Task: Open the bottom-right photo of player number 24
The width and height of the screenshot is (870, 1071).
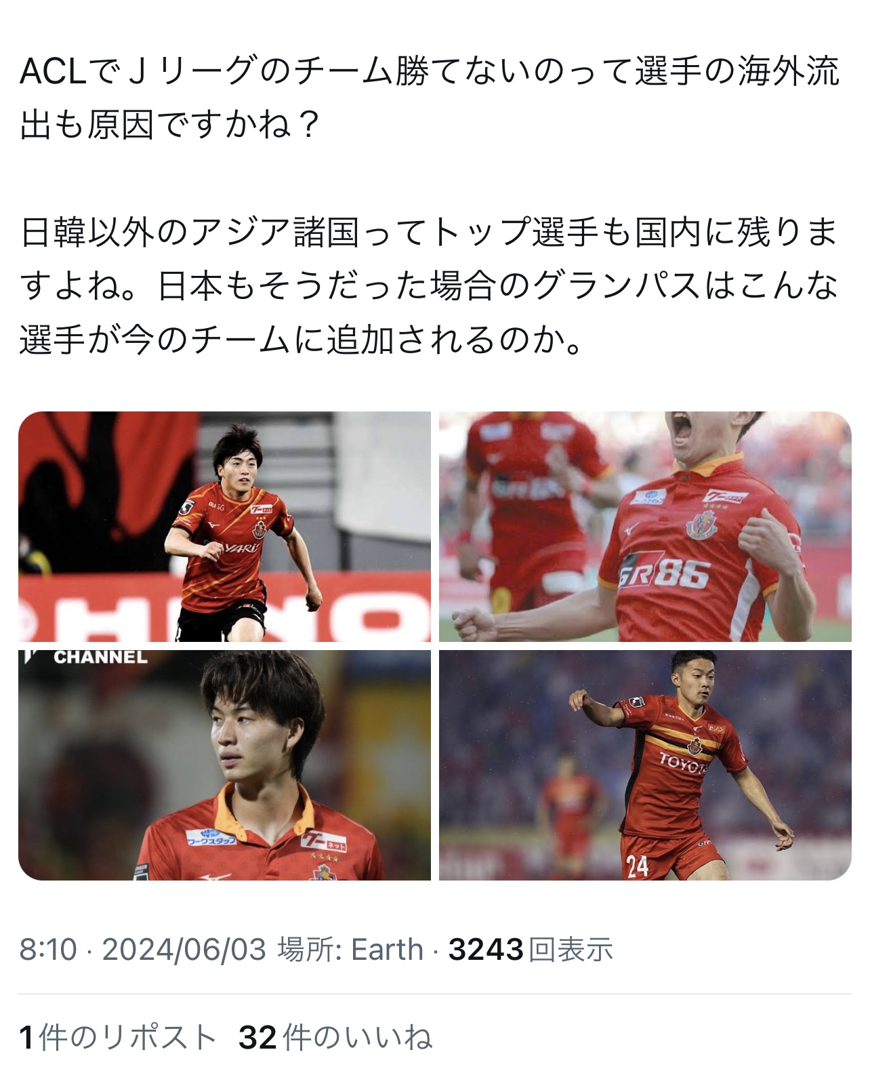Action: click(645, 765)
